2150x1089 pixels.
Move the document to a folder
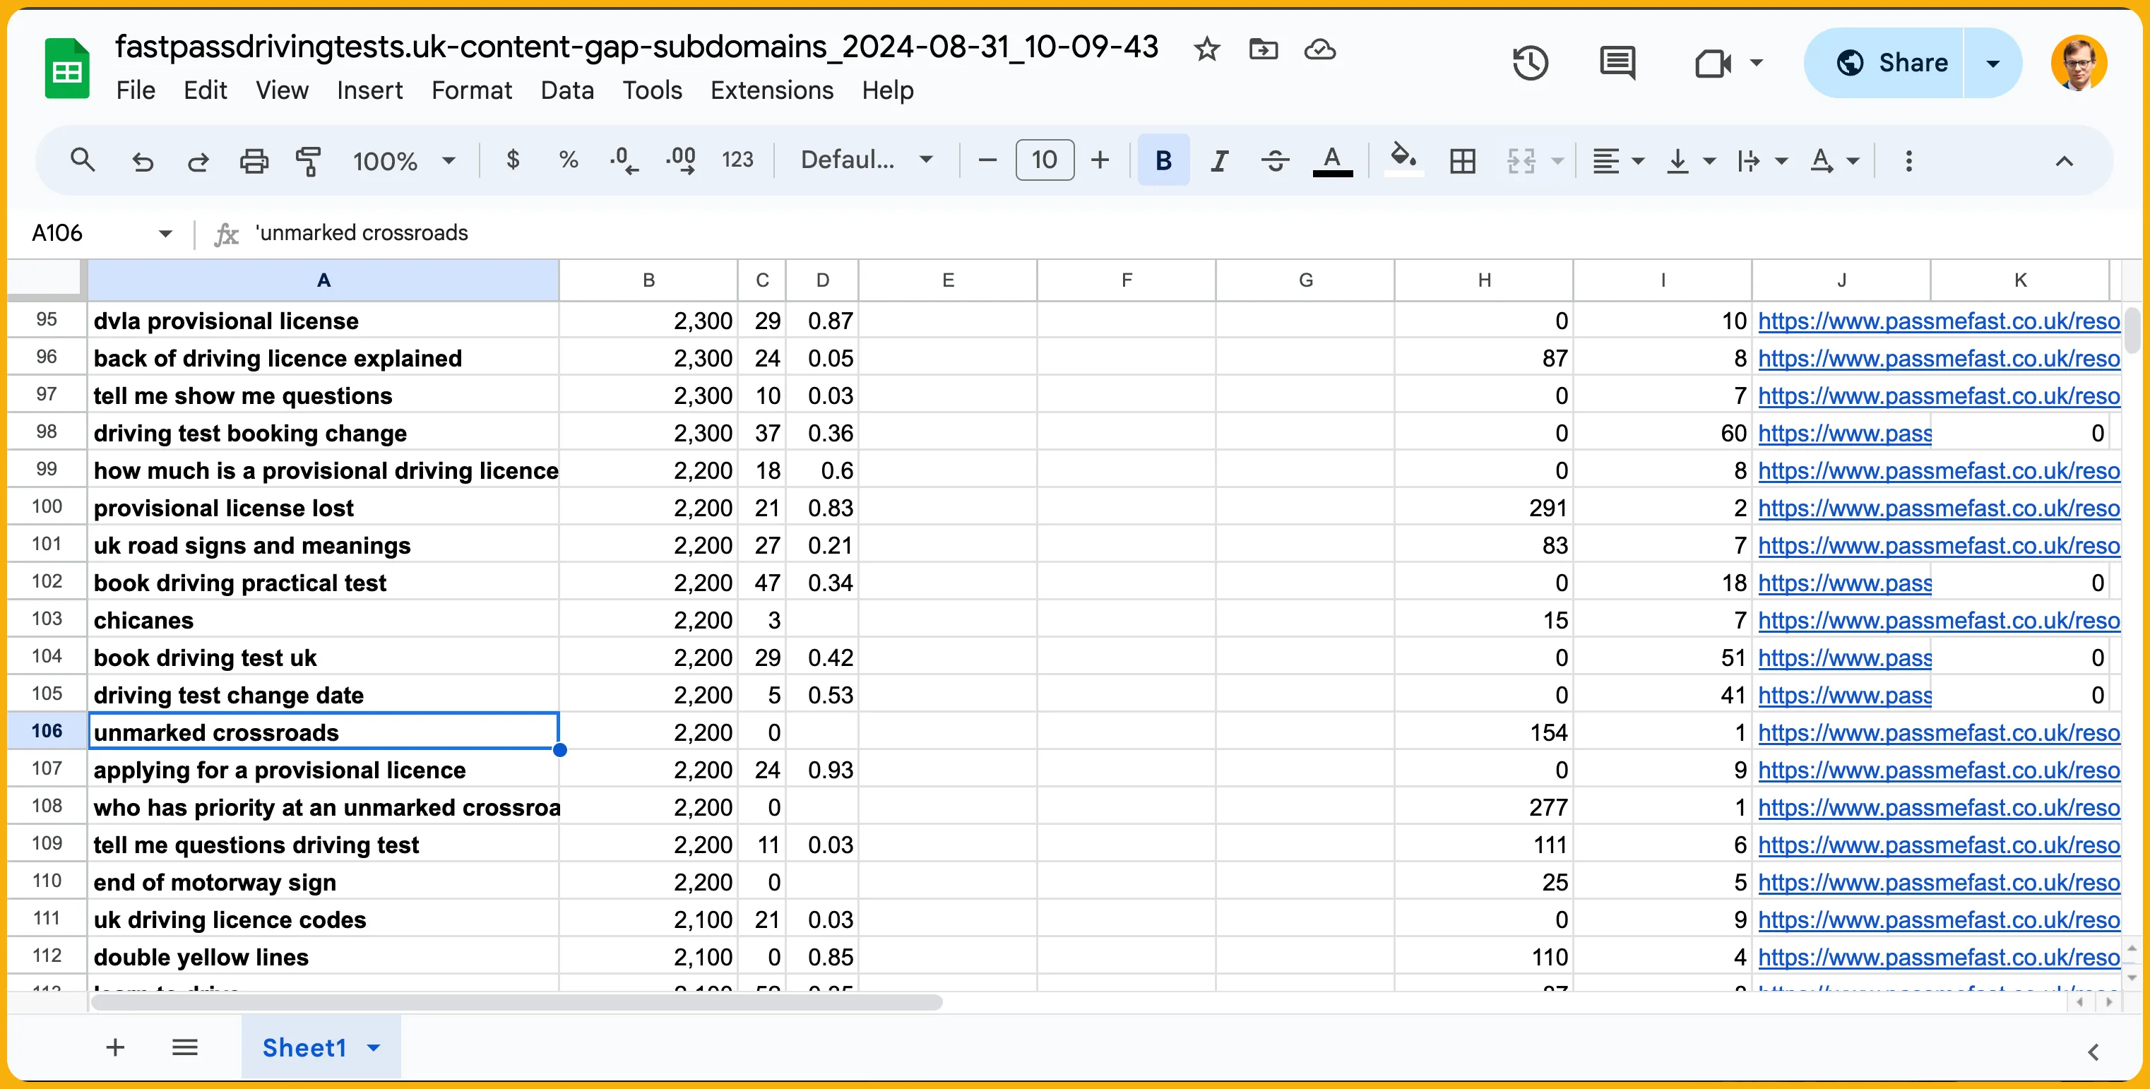click(1264, 49)
